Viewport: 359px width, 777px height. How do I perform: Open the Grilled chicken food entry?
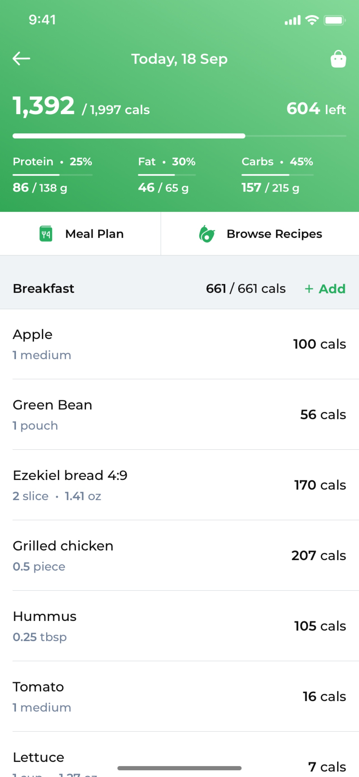(x=179, y=555)
